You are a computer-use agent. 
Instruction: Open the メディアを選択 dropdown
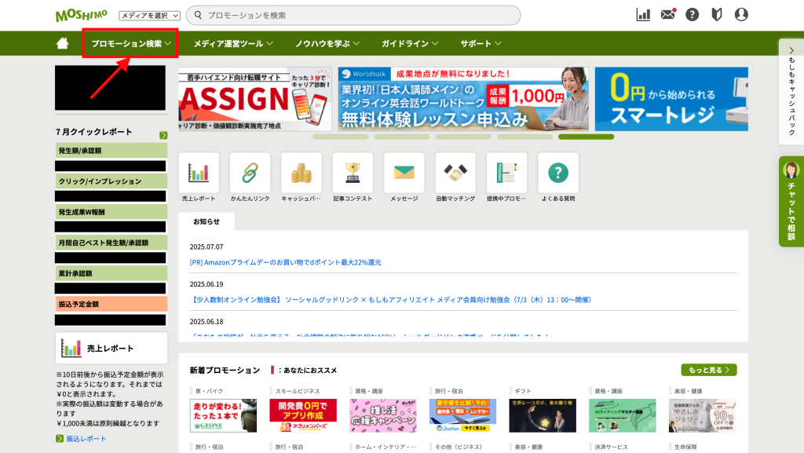point(149,16)
